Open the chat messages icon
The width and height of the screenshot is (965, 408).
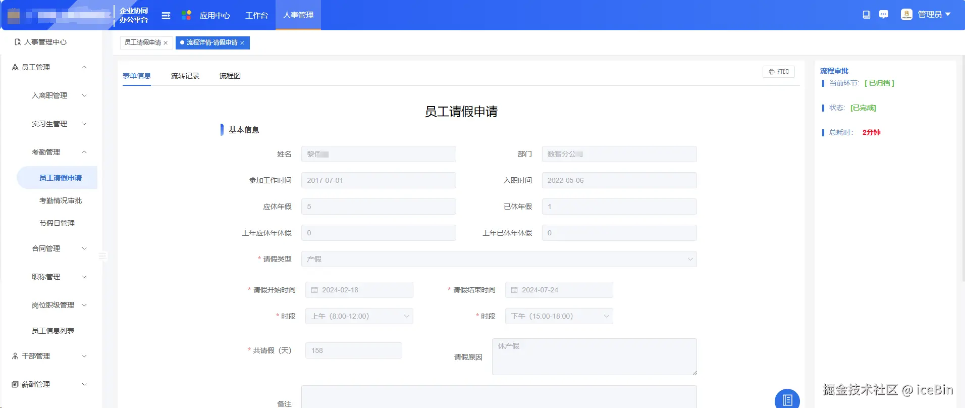884,15
